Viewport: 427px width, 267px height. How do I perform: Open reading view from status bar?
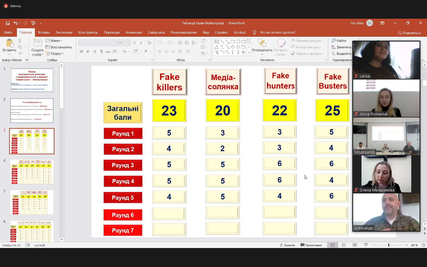pyautogui.click(x=355, y=245)
